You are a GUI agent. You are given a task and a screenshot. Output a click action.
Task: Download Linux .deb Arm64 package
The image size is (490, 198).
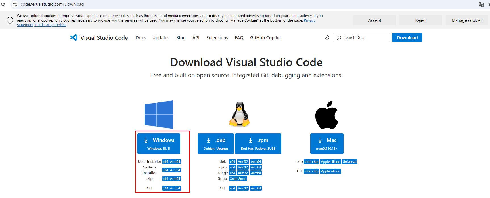pos(256,162)
